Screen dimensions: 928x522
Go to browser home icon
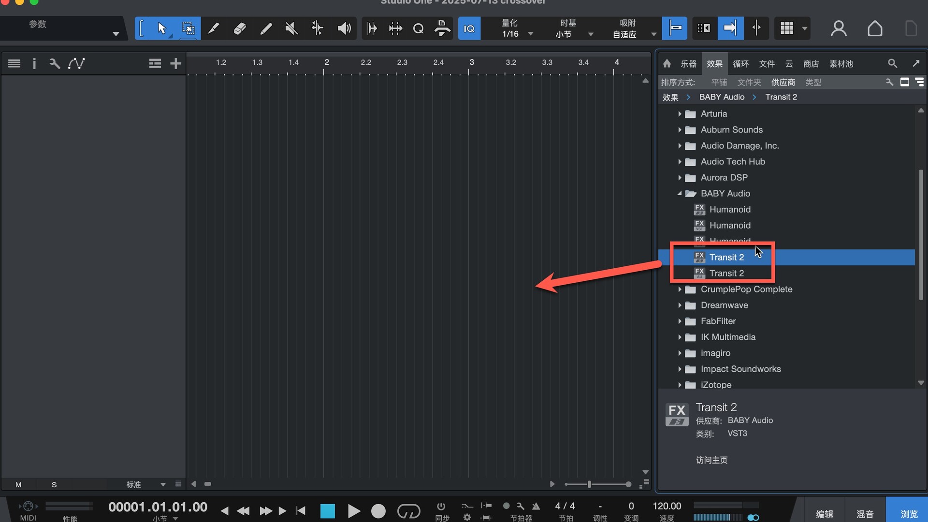[x=667, y=63]
